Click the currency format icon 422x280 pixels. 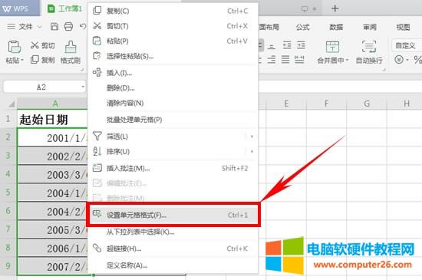(x=399, y=59)
